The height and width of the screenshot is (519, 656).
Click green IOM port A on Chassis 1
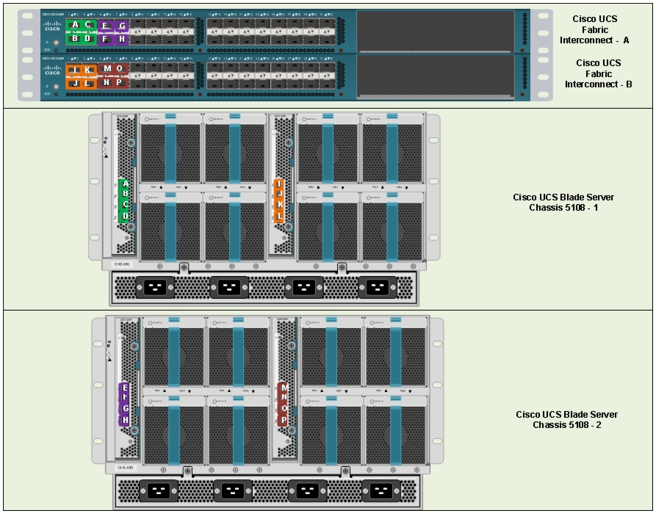tap(125, 184)
